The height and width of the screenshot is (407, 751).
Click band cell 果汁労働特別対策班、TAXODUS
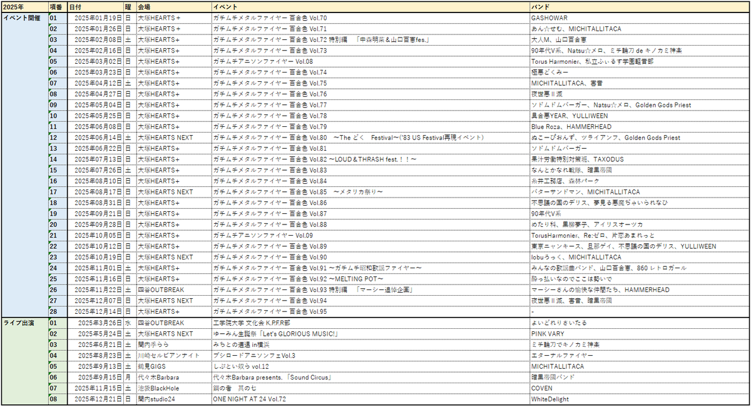pyautogui.click(x=639, y=159)
